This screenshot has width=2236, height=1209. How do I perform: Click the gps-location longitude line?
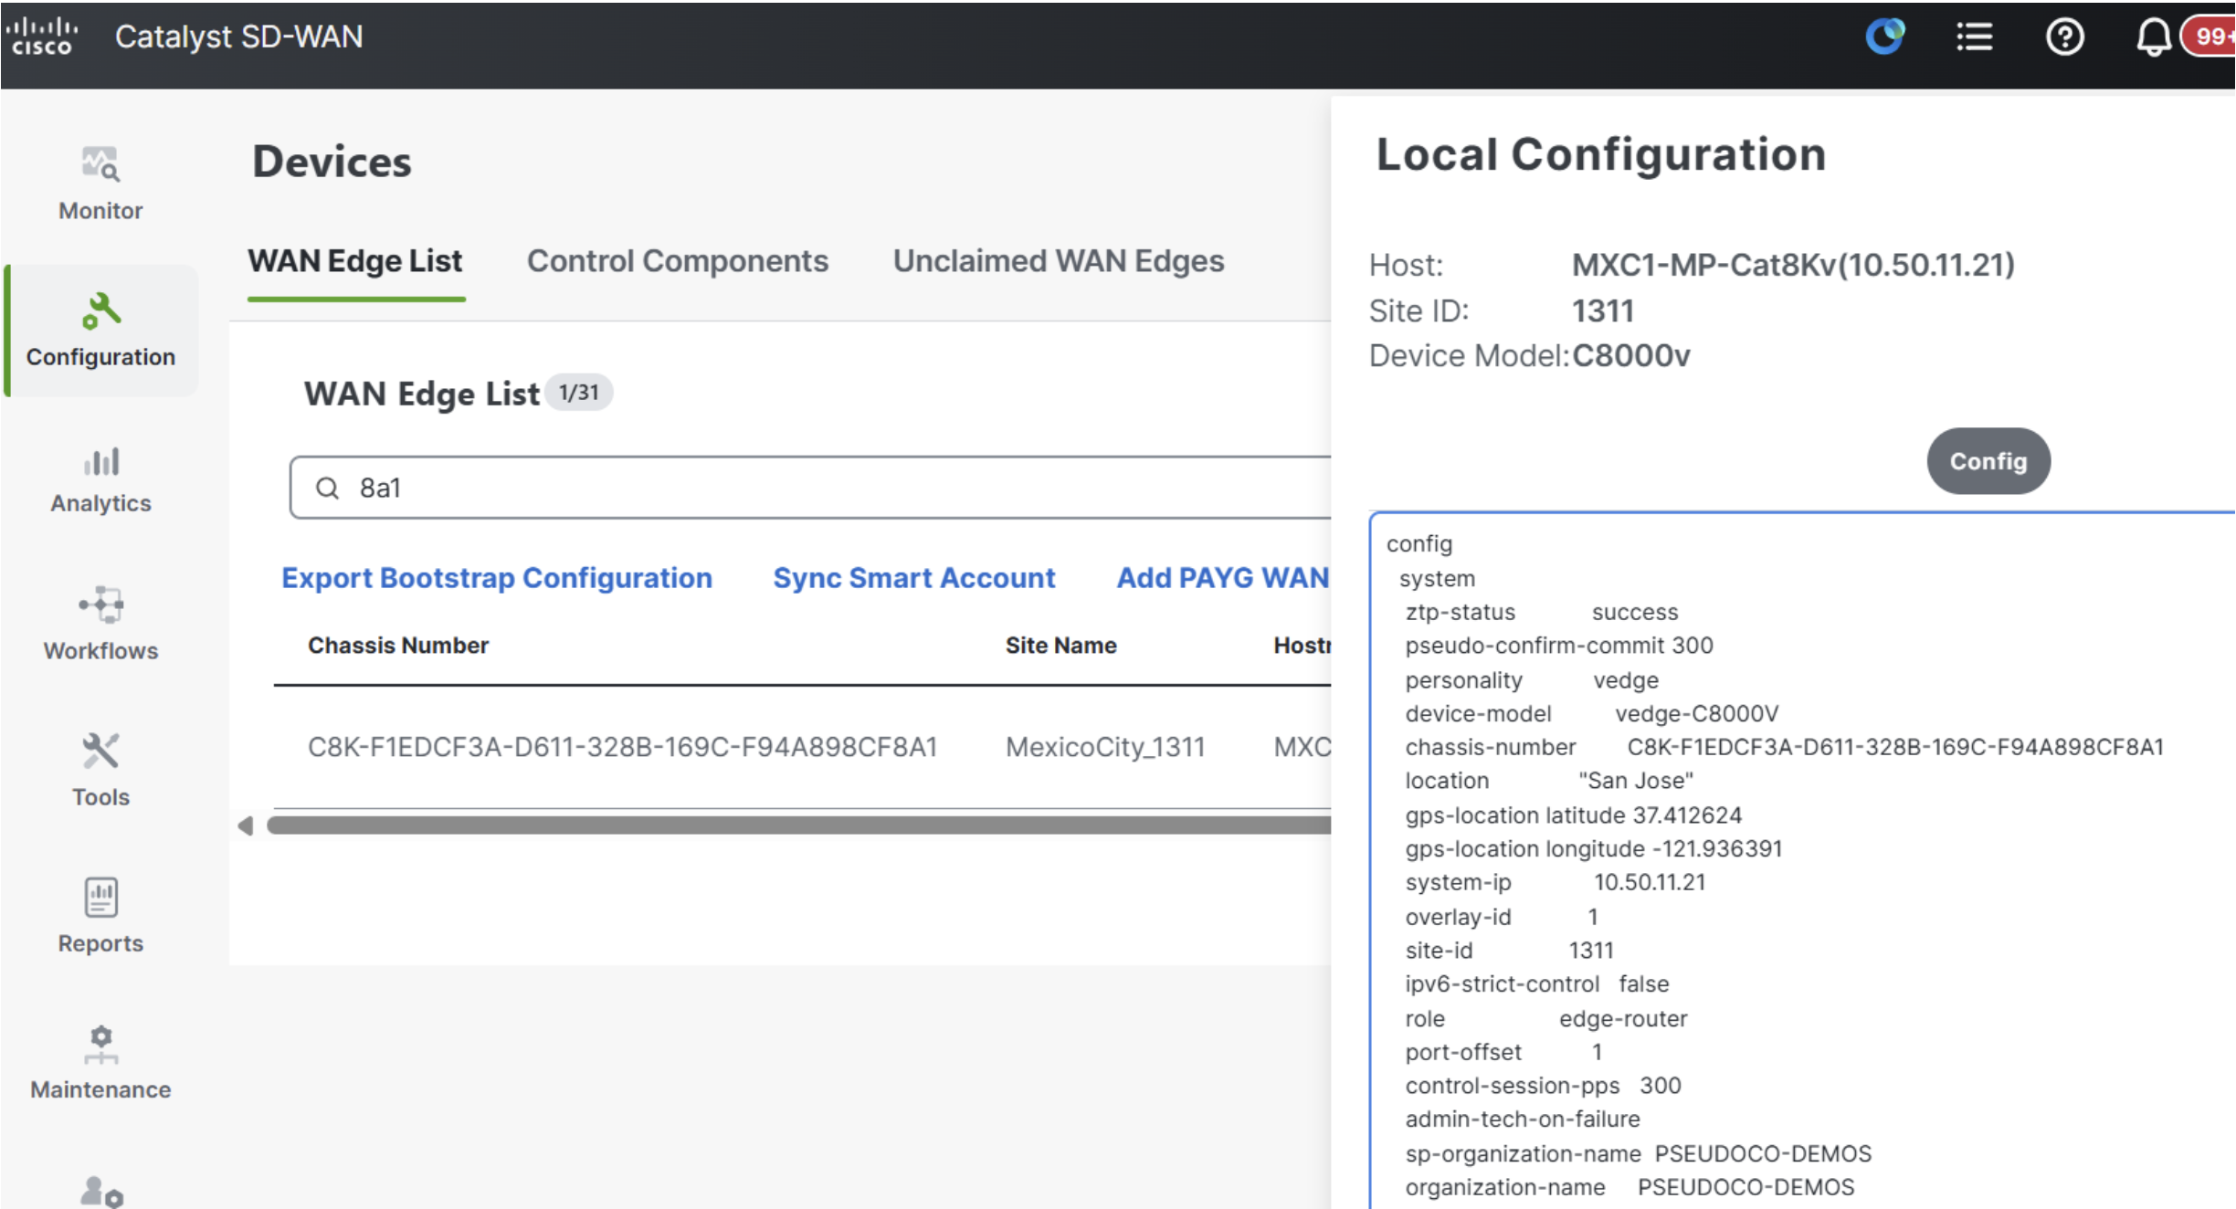[1593, 849]
